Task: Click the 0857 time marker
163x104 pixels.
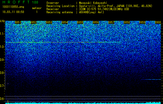Action: point(111,22)
